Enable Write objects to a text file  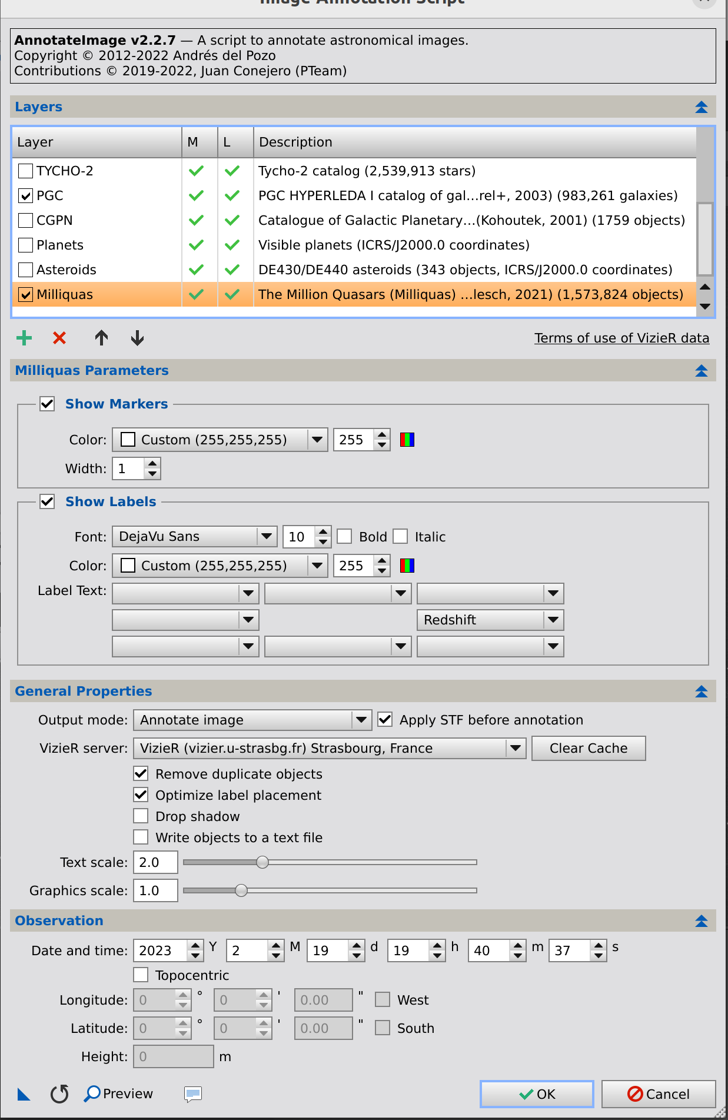pos(141,837)
